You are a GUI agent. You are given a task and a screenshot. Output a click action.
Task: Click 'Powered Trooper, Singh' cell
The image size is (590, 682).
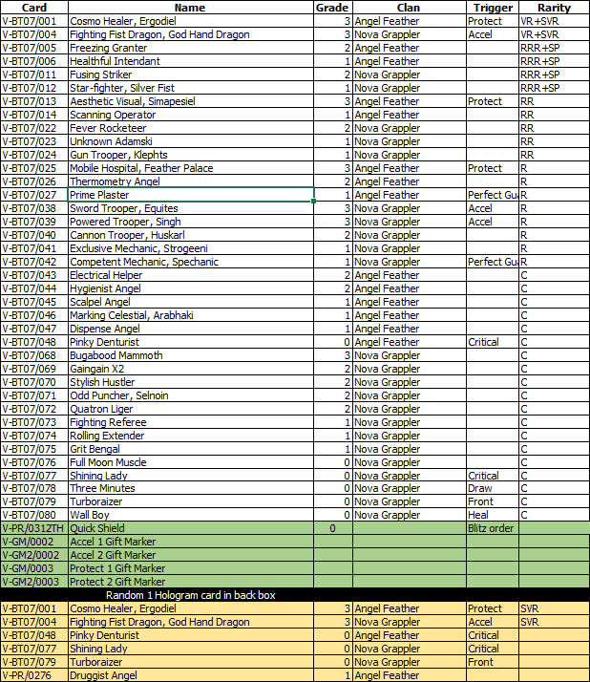tap(191, 222)
